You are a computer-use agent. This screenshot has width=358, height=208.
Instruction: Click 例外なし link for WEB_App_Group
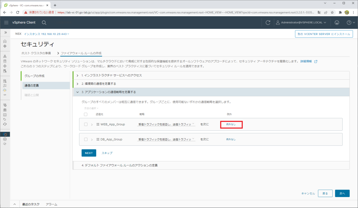[231, 124]
